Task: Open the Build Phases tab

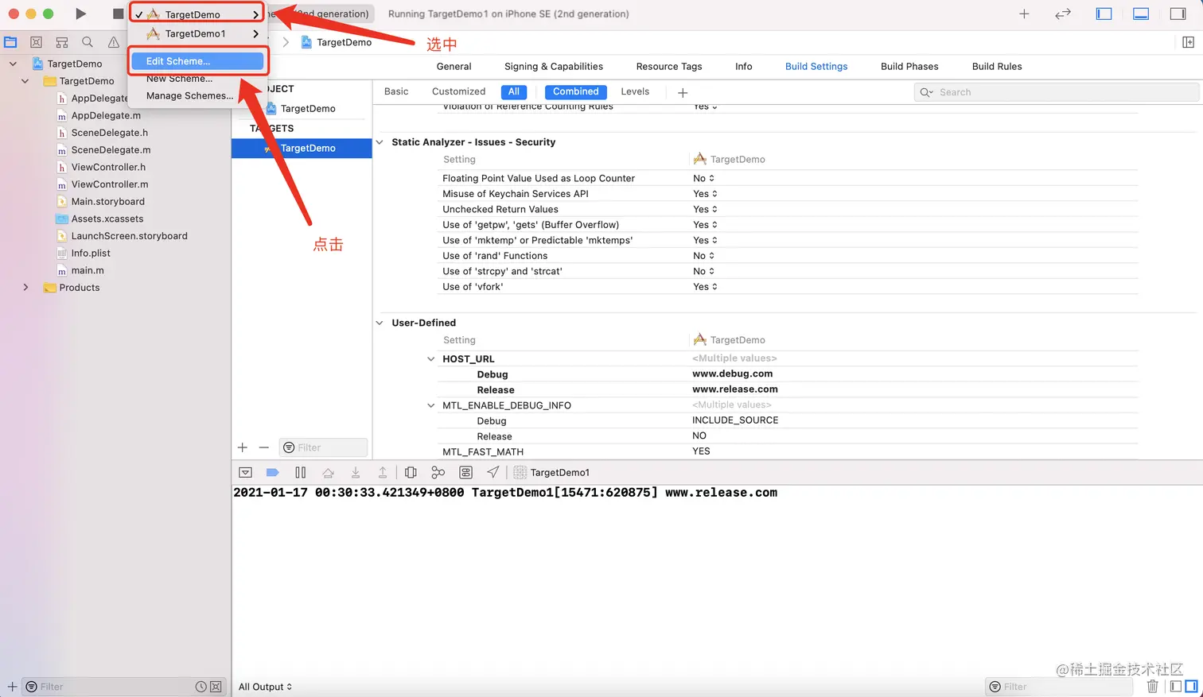Action: coord(909,67)
